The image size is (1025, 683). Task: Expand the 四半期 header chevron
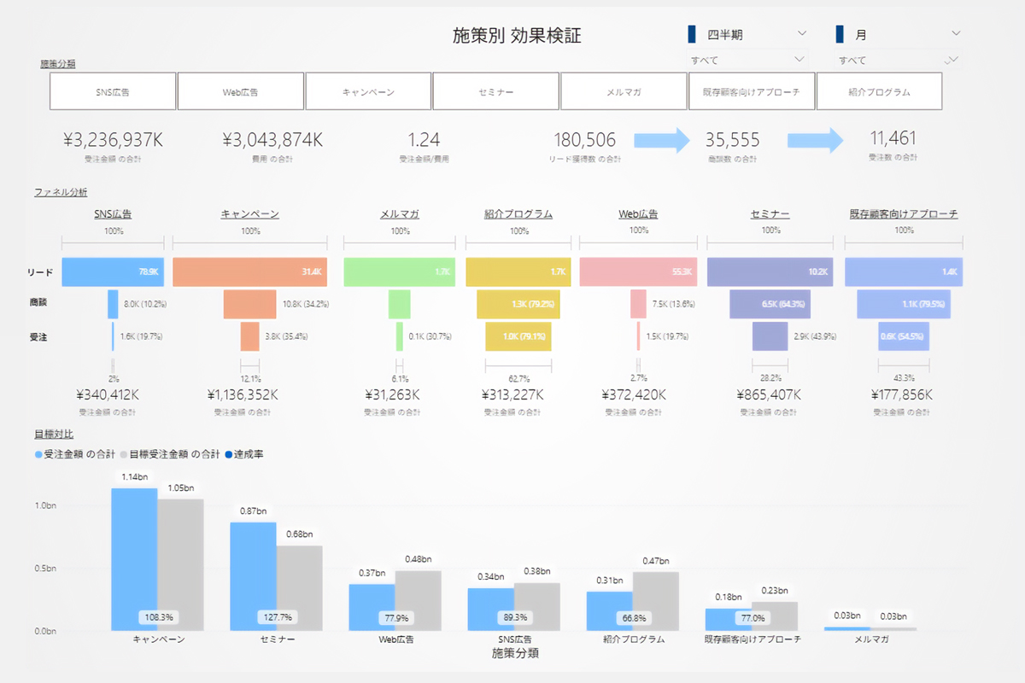[x=801, y=34]
